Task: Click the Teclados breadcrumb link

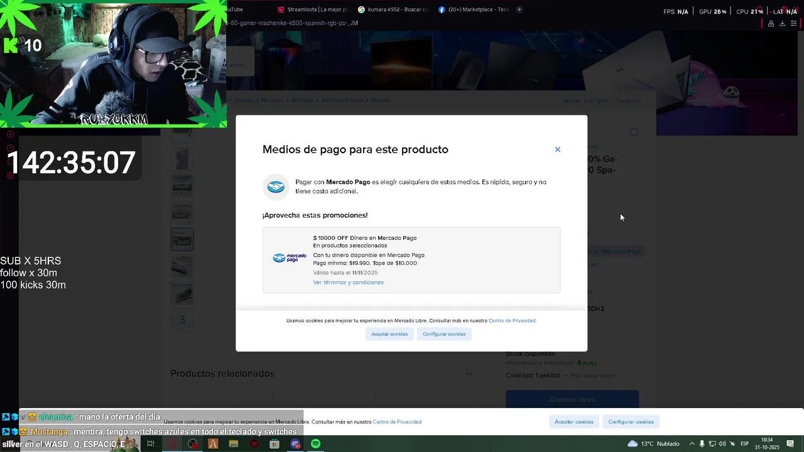Action: [x=302, y=100]
